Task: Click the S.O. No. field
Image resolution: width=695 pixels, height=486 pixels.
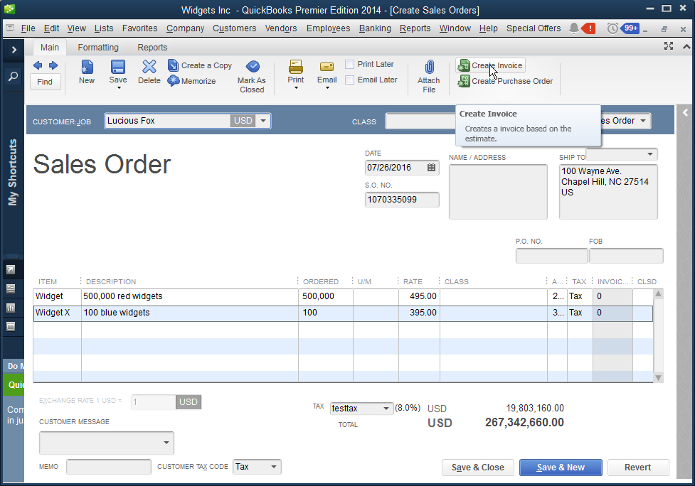Action: pos(402,200)
